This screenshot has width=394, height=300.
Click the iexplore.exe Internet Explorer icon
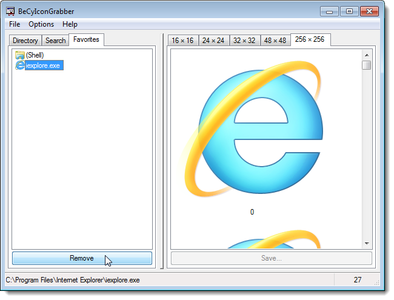click(x=20, y=65)
